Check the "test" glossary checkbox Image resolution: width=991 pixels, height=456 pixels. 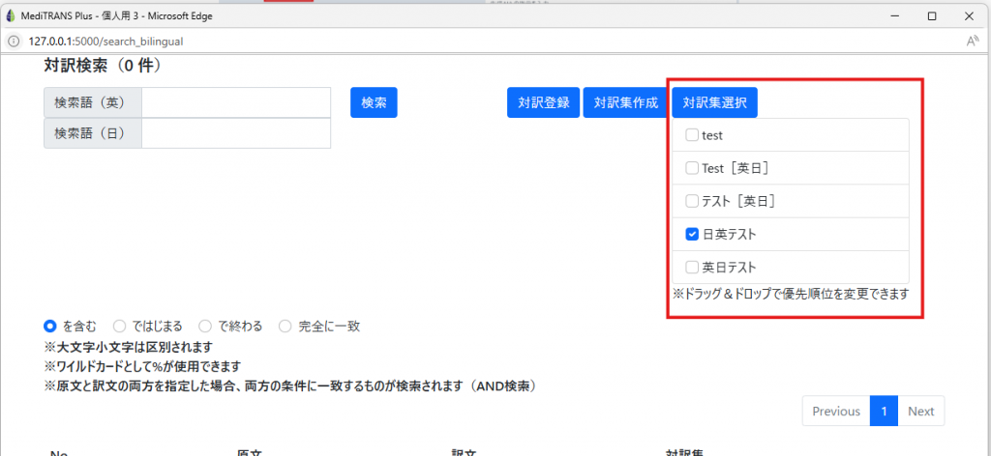692,135
